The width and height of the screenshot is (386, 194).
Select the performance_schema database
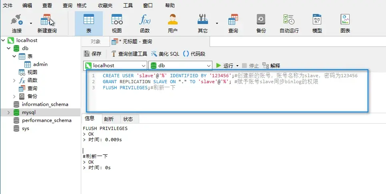pos(46,120)
